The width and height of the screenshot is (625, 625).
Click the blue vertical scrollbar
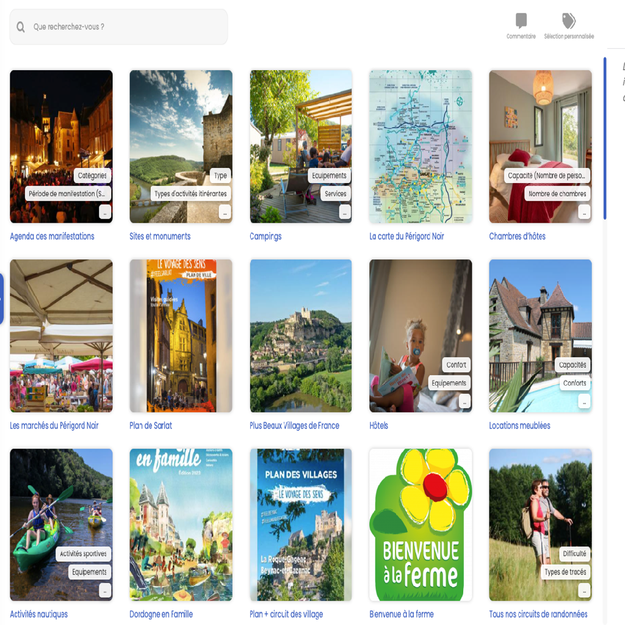tap(605, 139)
